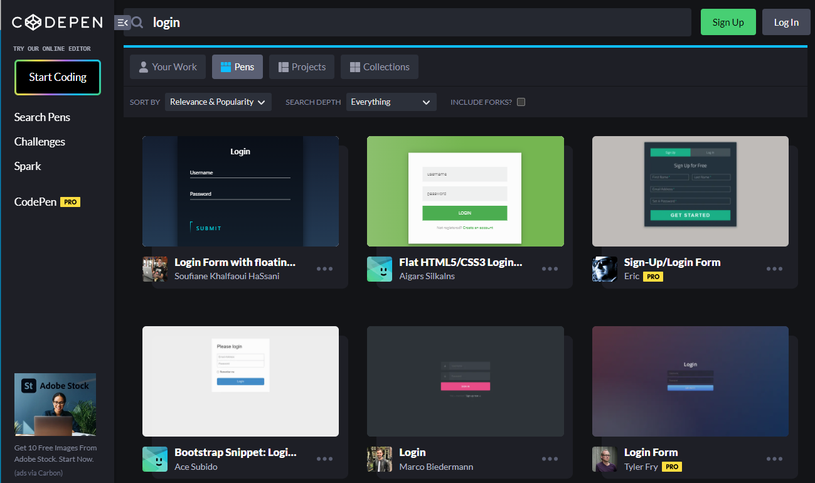This screenshot has width=815, height=483.
Task: Click the CodePen logo
Action: (x=57, y=23)
